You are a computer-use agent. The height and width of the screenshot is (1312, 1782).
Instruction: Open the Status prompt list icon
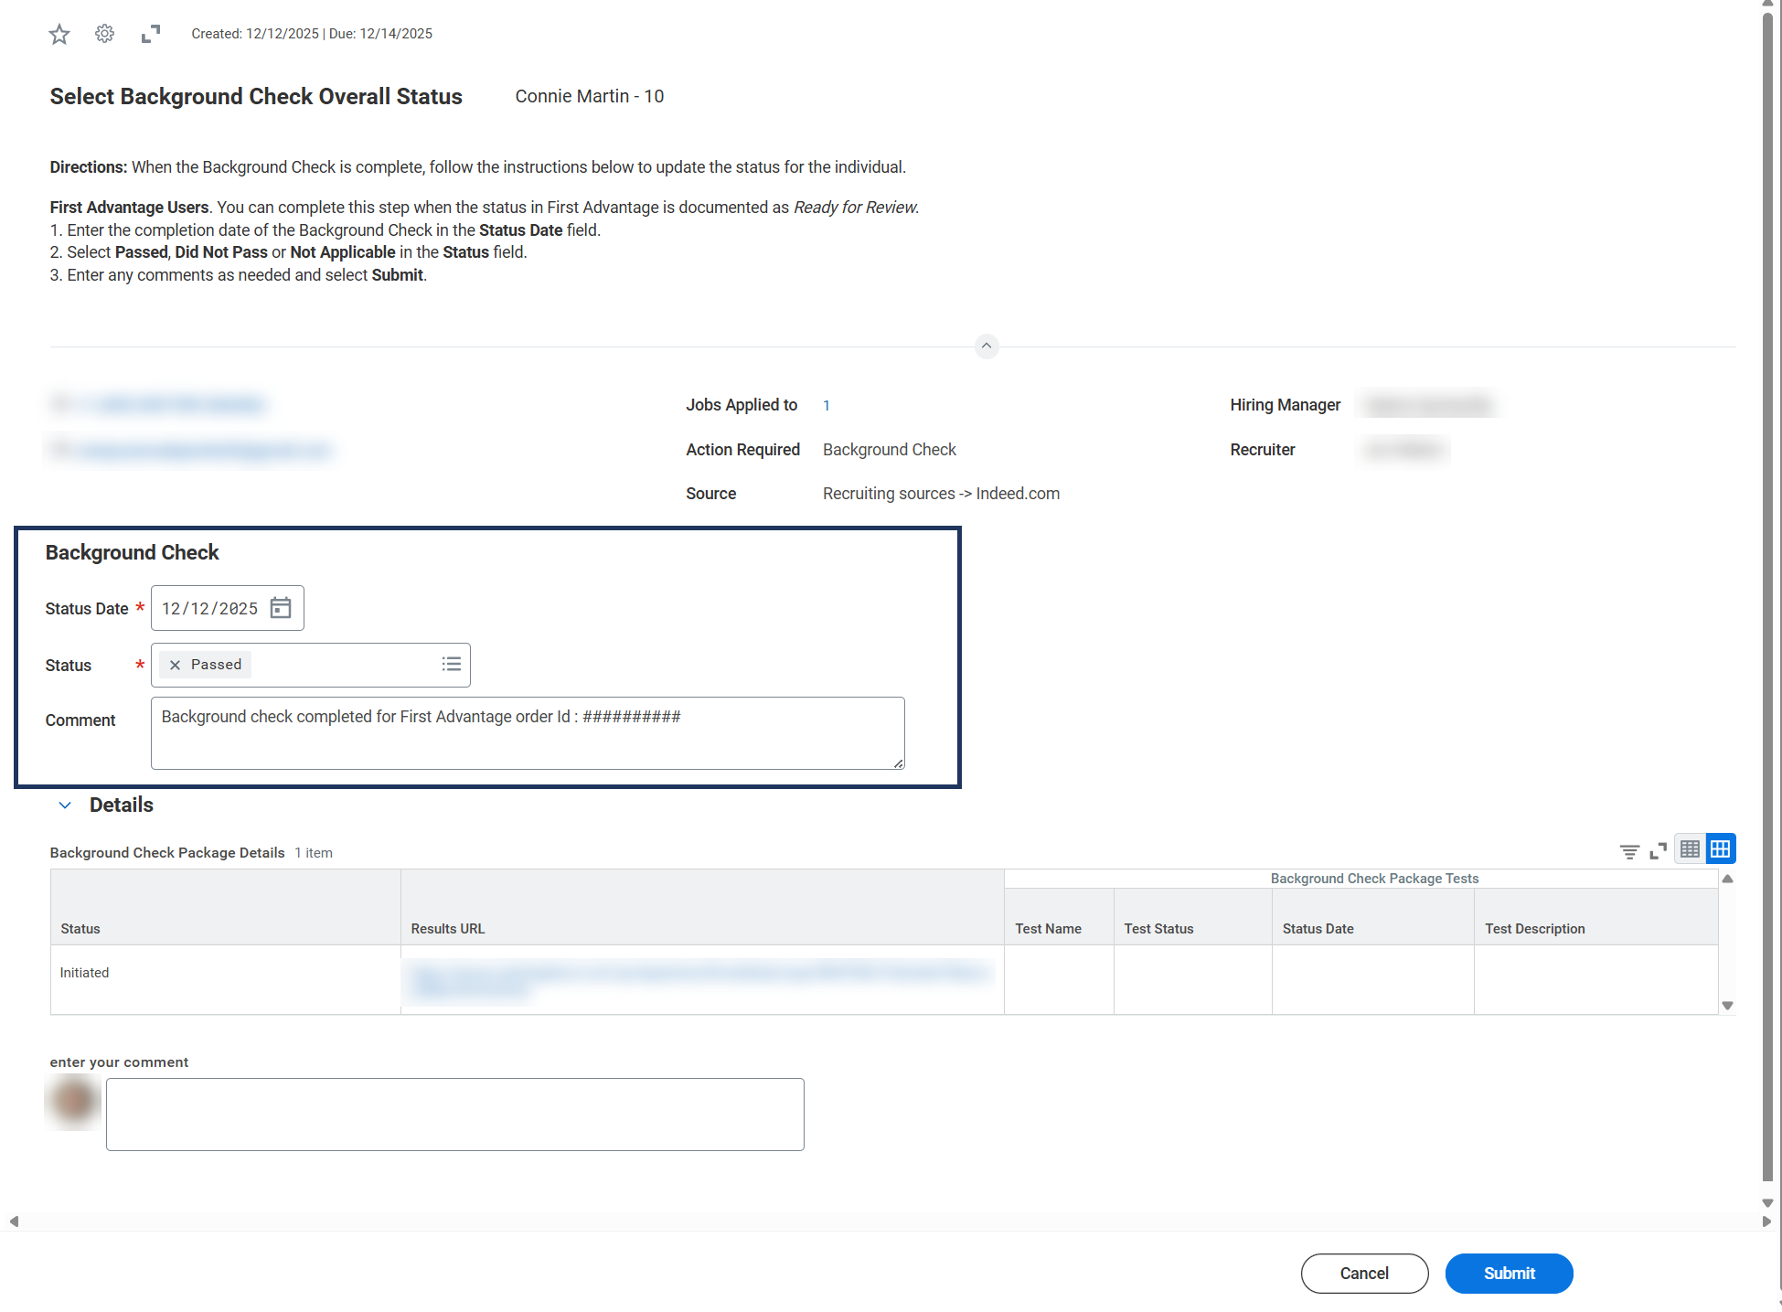(x=451, y=664)
